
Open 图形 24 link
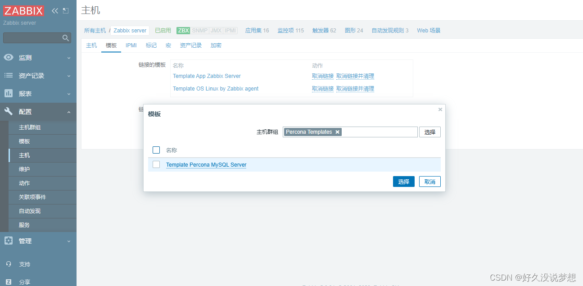(354, 31)
